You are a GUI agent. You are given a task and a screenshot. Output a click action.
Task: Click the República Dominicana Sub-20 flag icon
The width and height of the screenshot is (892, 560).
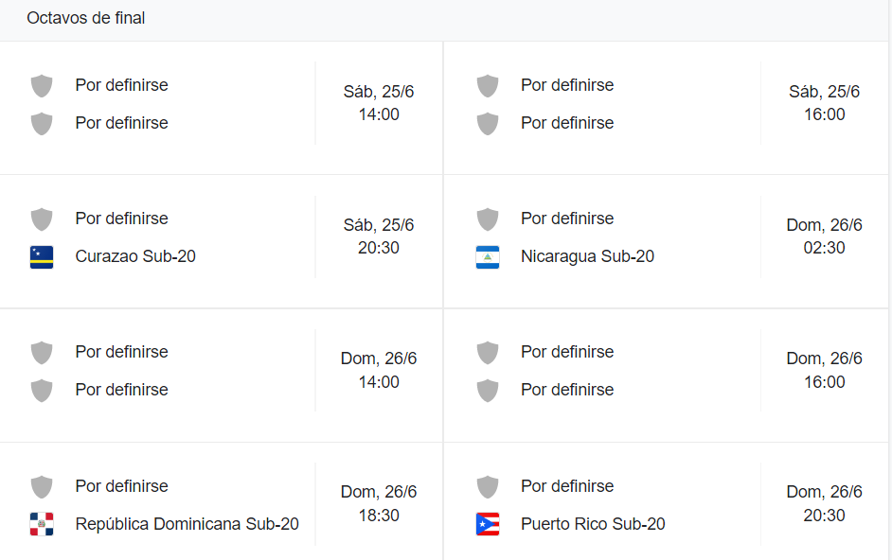pos(42,524)
